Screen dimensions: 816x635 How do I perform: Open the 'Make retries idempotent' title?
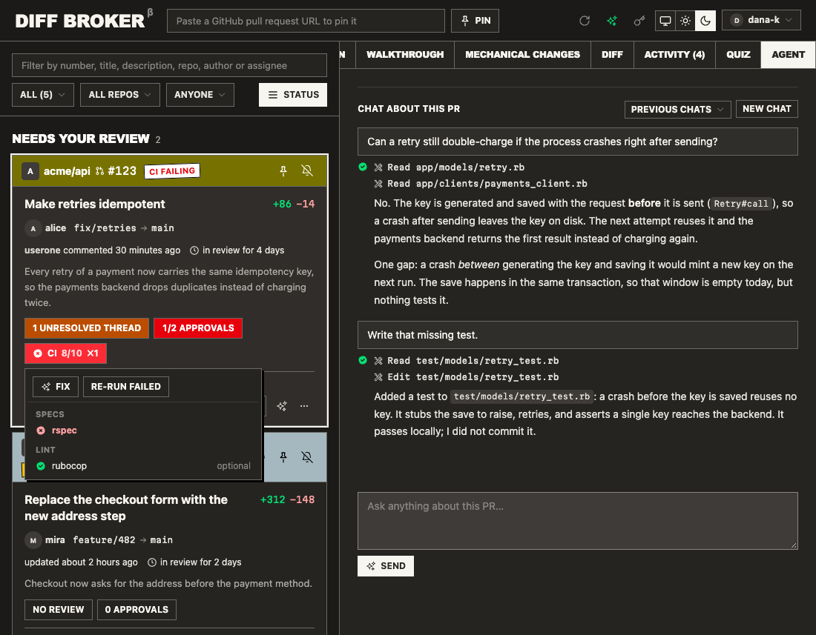[x=95, y=204]
